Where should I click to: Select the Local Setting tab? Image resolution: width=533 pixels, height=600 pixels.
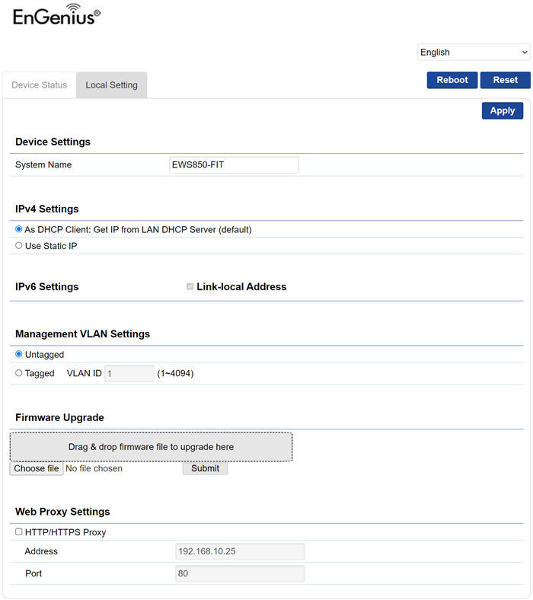point(111,85)
